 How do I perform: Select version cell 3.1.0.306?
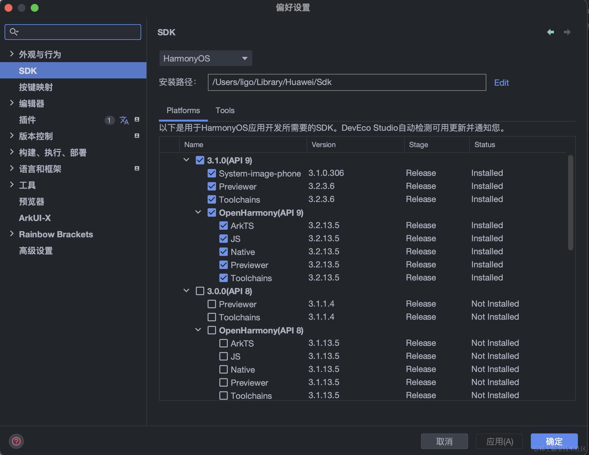coord(326,173)
